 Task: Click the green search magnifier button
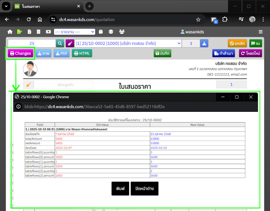point(60,43)
